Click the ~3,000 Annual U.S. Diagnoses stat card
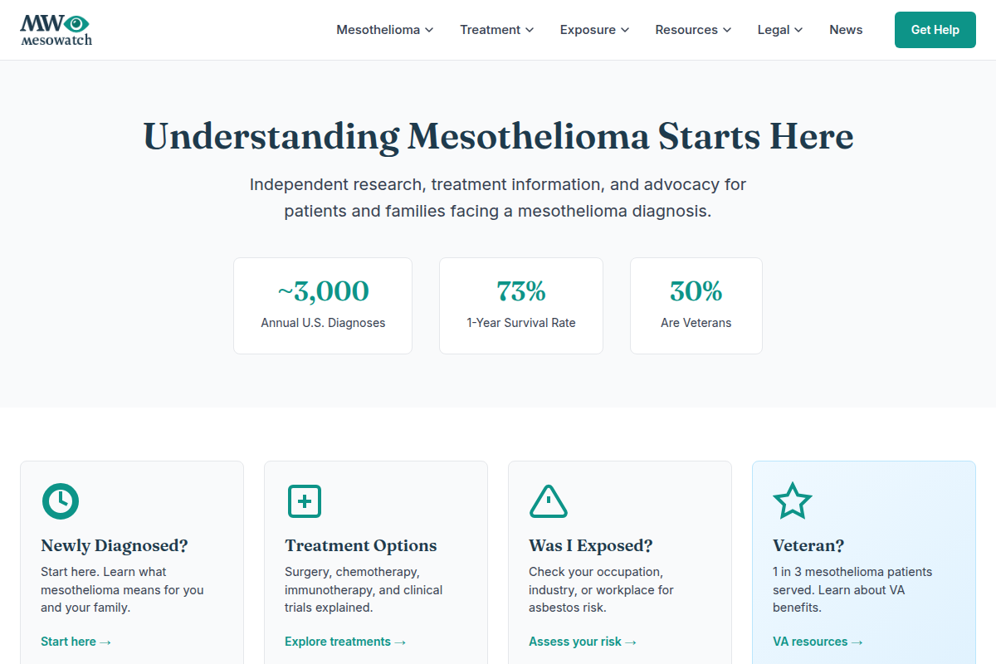The image size is (996, 664). (323, 305)
